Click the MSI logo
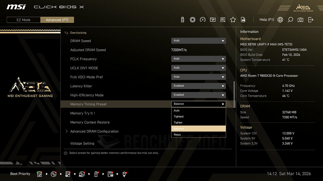Screen dimensions: 323x181 click(x=16, y=7)
